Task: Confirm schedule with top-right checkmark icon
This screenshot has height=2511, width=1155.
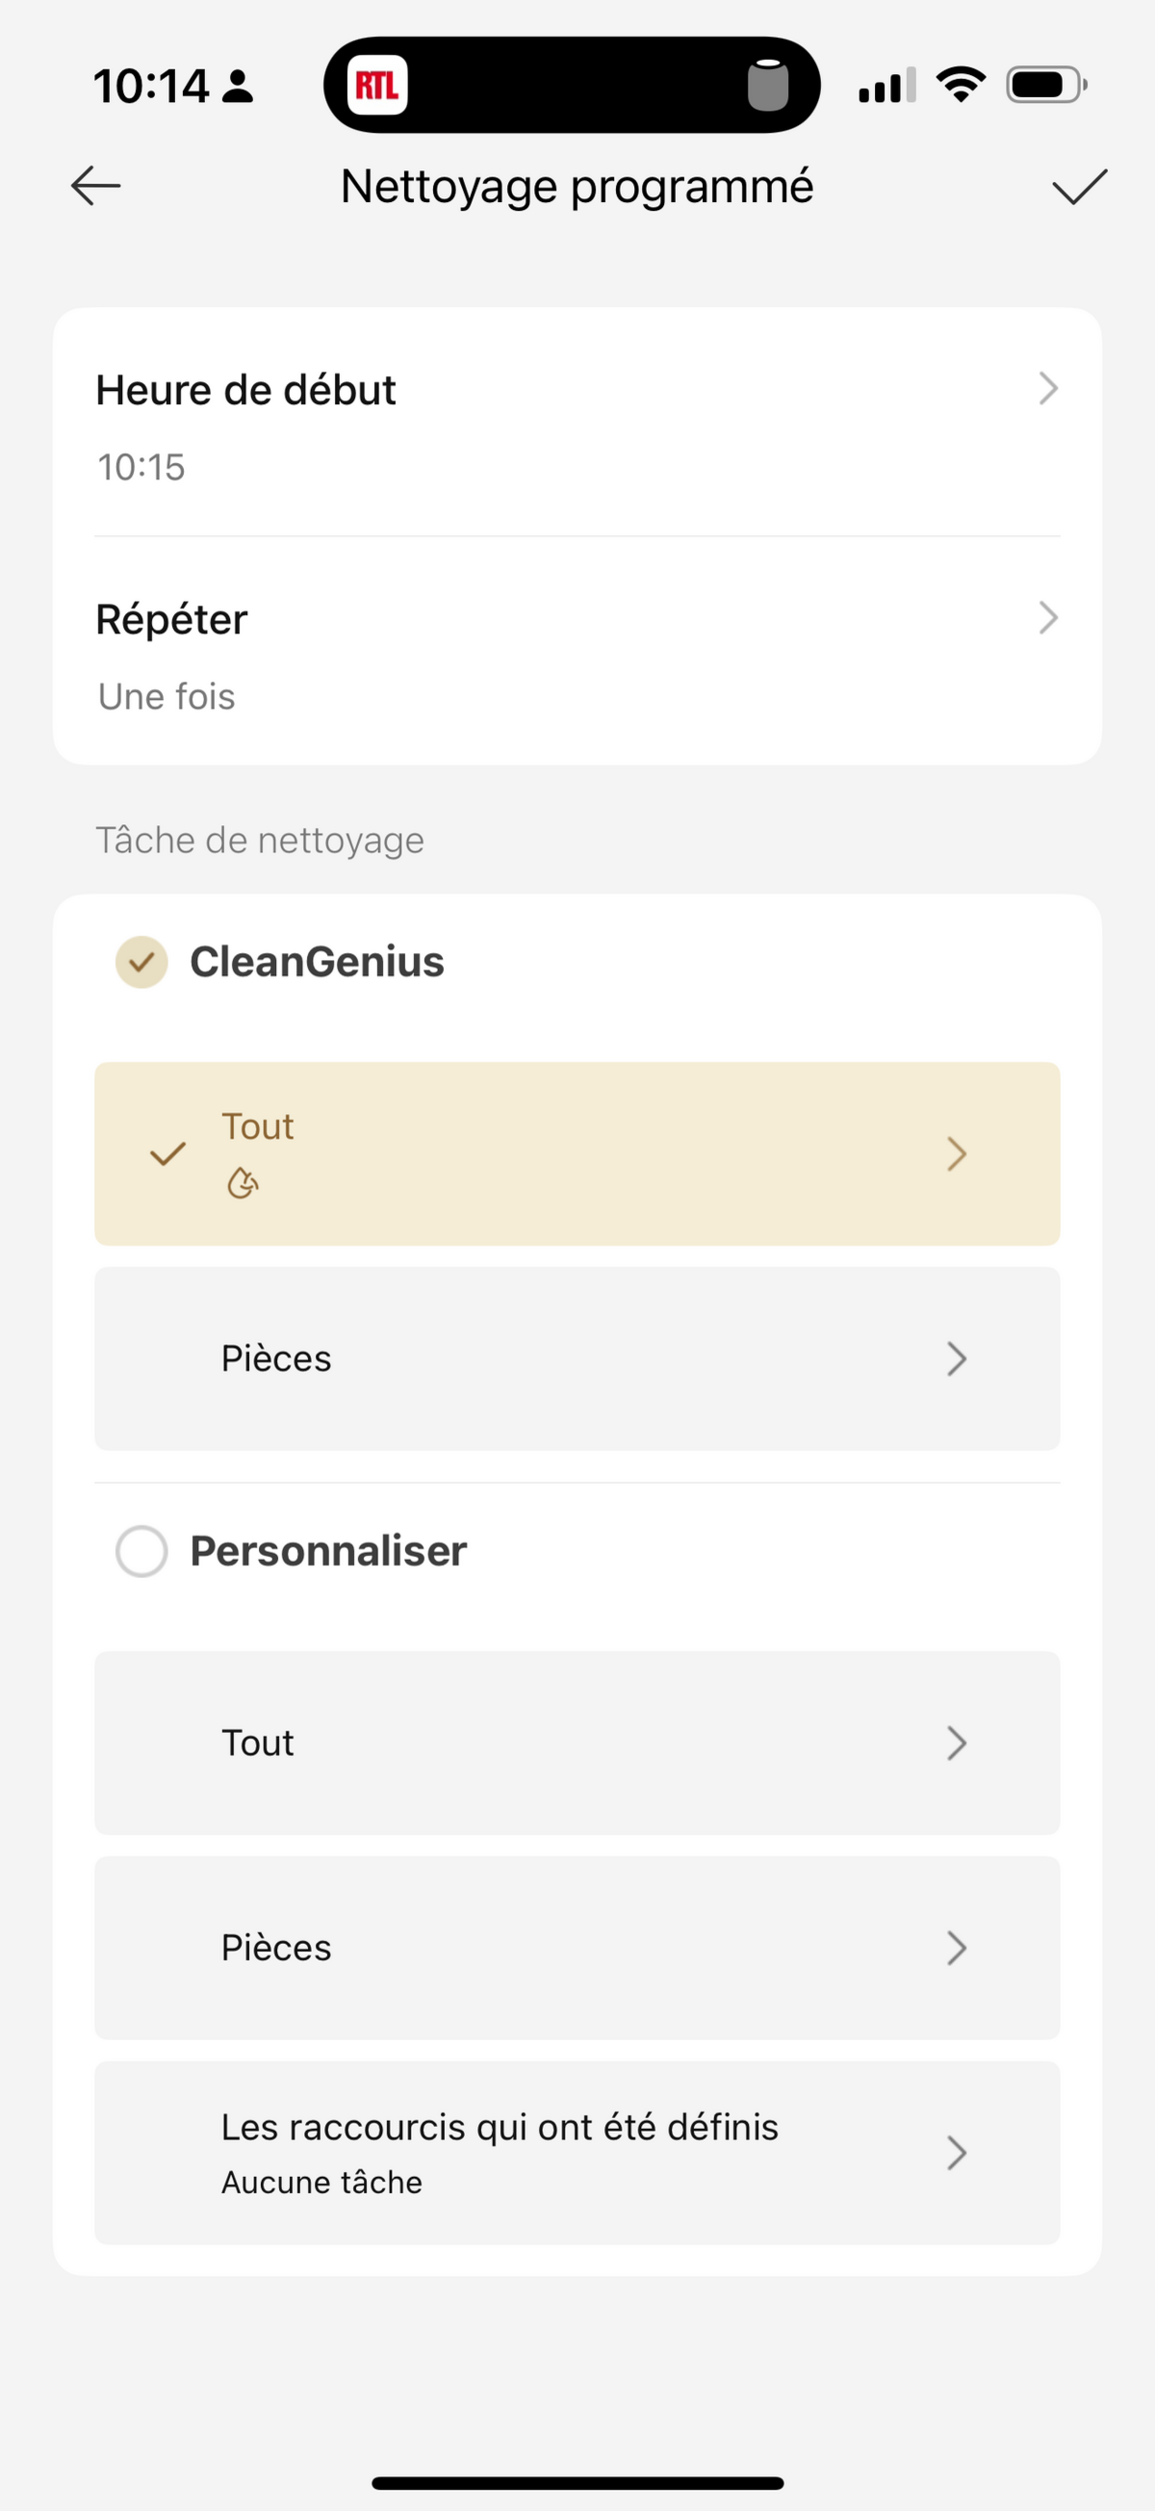Action: (x=1080, y=186)
